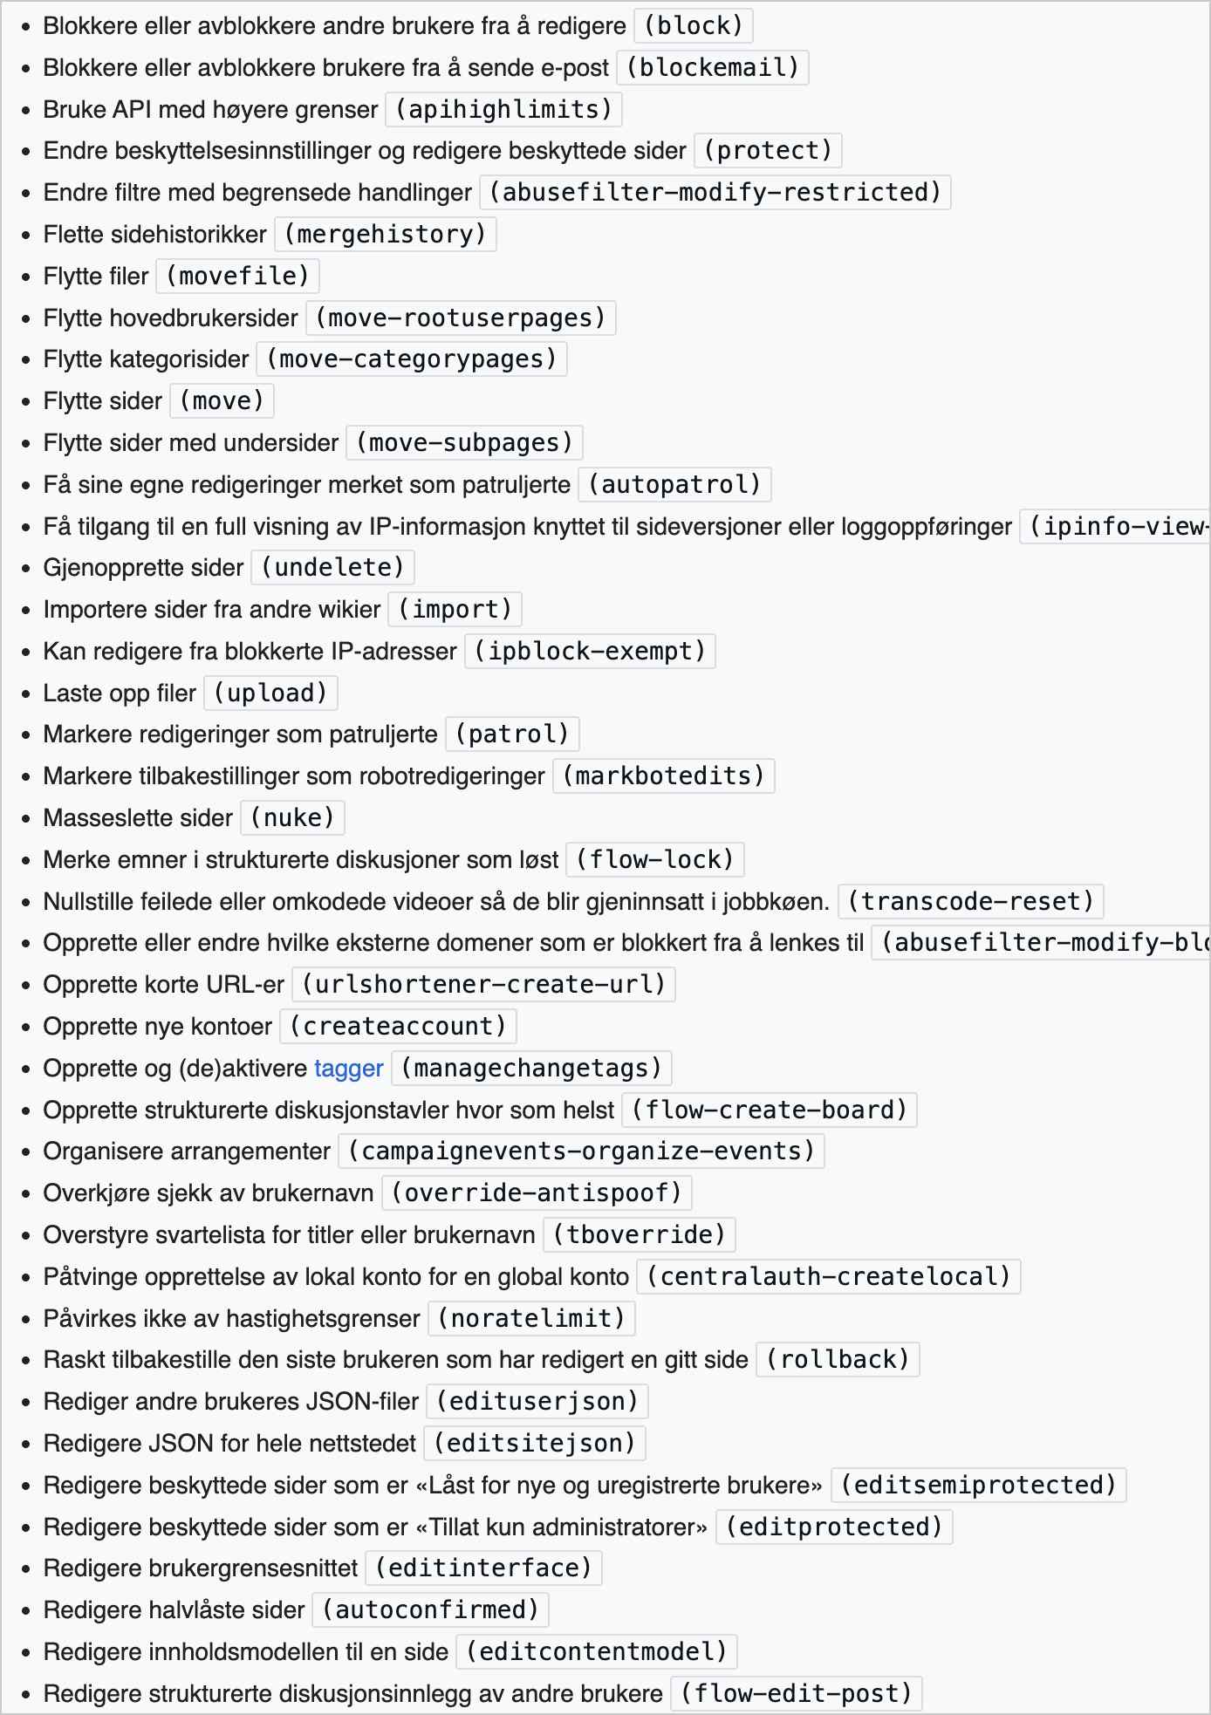Click the (flow-edit-post) code label
The width and height of the screenshot is (1211, 1715).
[x=796, y=1694]
